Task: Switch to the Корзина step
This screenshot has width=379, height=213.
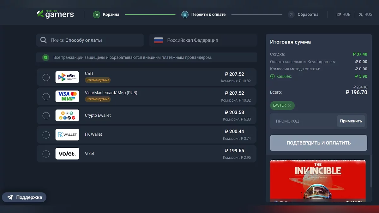Action: 106,14
